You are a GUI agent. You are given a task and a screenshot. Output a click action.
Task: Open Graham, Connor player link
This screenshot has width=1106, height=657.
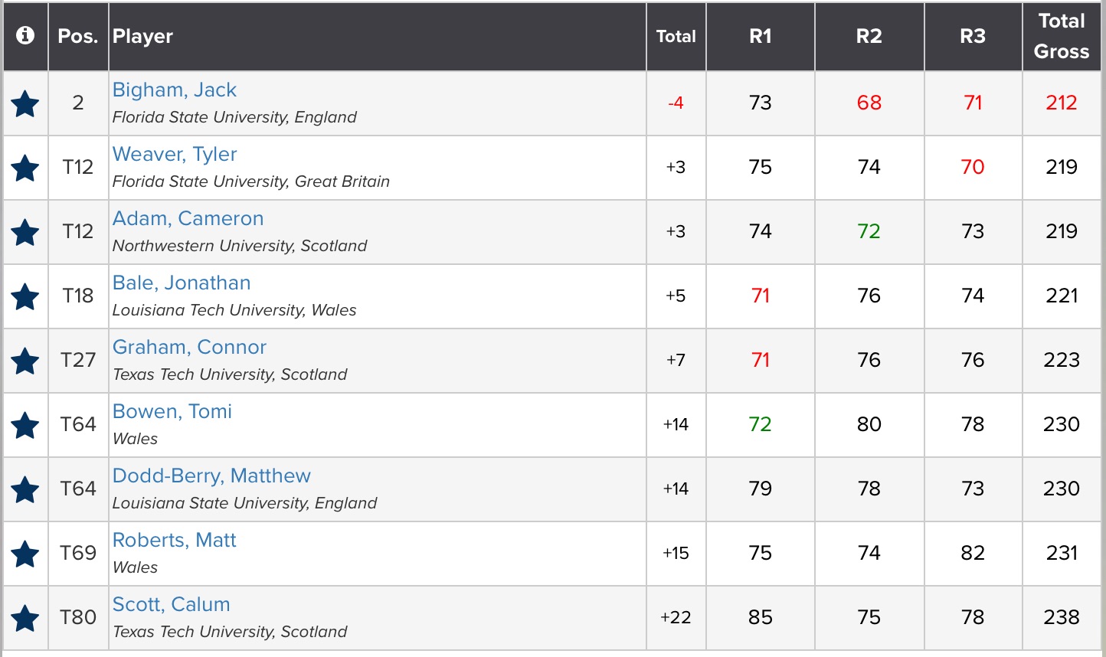(189, 348)
